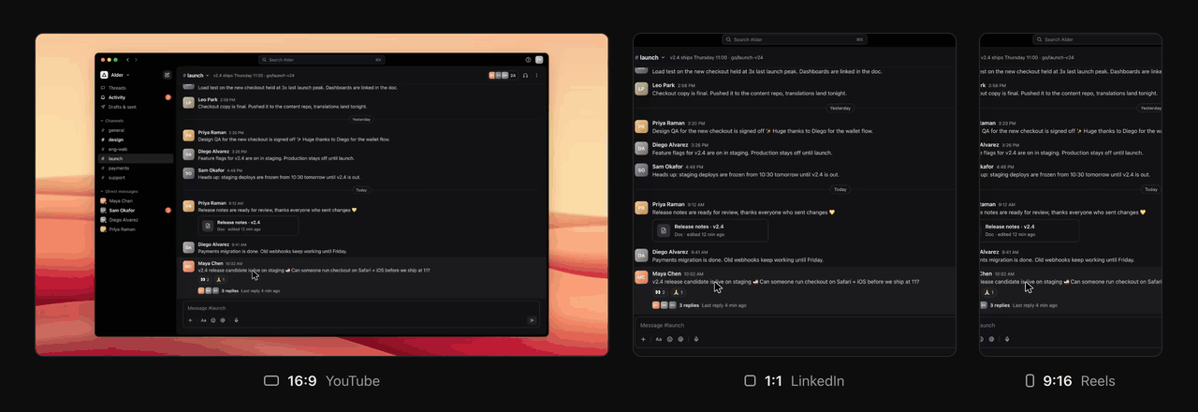Click Search Alder field in 1:1 preview
Viewport: 1198px width, 412px height.
click(795, 39)
